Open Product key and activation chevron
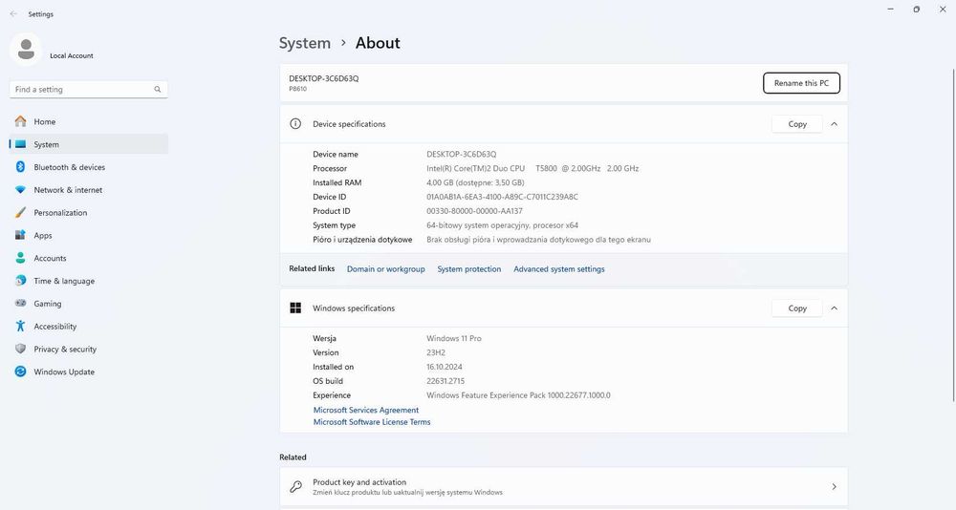 pyautogui.click(x=834, y=486)
